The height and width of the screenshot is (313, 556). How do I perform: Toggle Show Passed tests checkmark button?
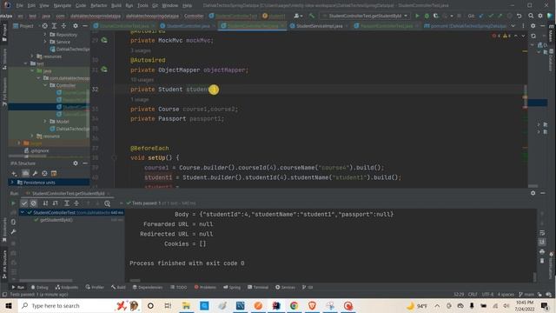coord(23,203)
